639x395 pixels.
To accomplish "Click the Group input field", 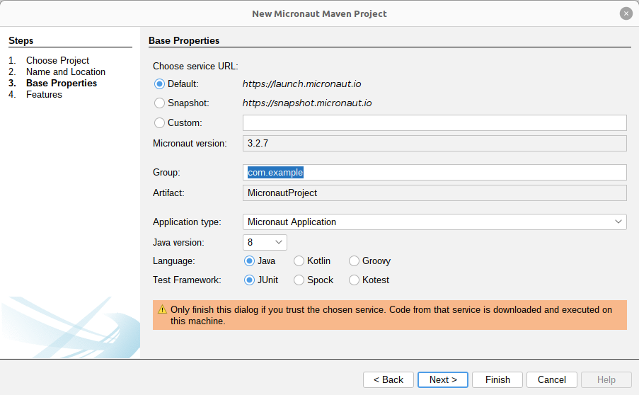I will (x=434, y=173).
